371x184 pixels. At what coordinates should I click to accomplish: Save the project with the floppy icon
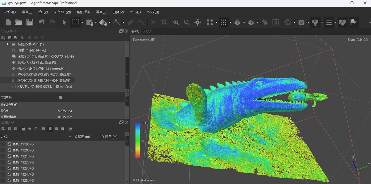pos(30,22)
